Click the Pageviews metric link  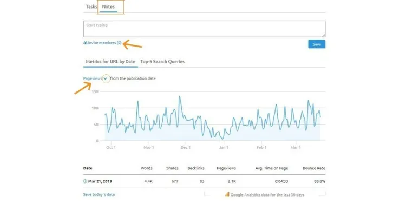(x=93, y=78)
